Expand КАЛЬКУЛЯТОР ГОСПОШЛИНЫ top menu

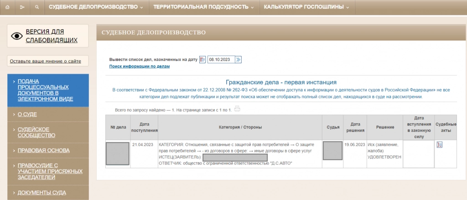306,7
